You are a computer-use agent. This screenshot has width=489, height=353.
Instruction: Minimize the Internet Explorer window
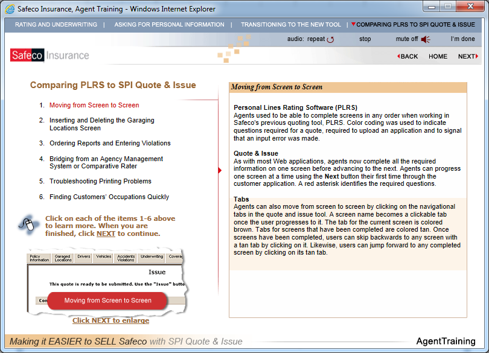coord(432,7)
